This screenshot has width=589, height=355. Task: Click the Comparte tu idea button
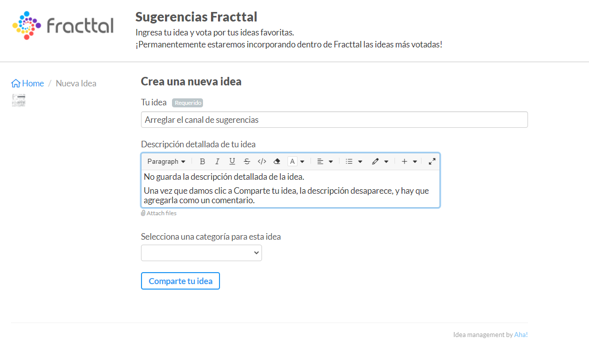[x=180, y=281]
